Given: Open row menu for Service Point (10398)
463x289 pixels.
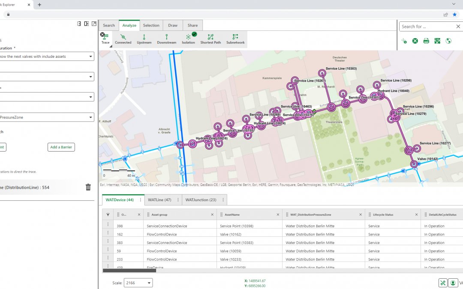Looking at the screenshot, I should tap(108, 224).
